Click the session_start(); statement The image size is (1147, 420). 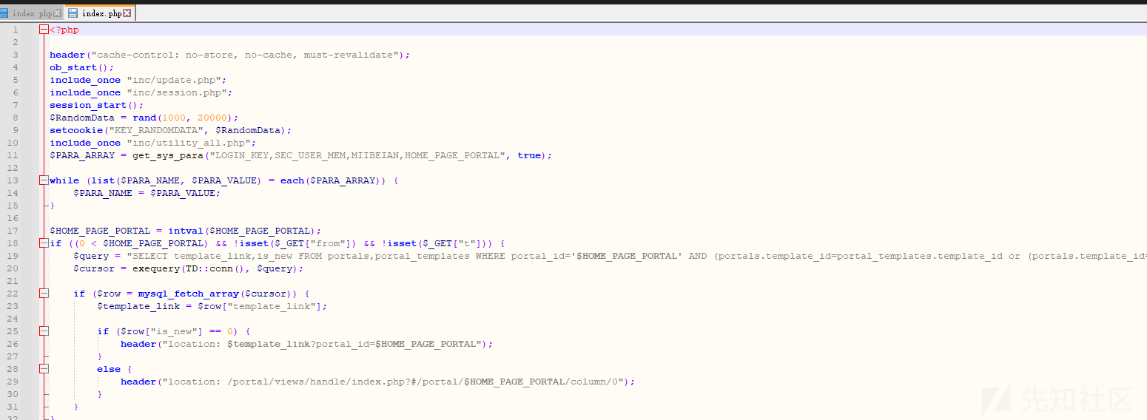[x=97, y=105]
